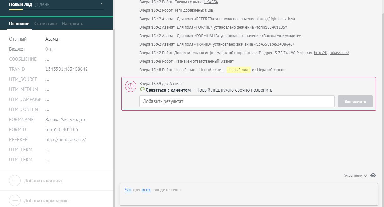Click the TRANID установлено feed entry
Image resolution: width=384 pixels, height=207 pixels.
coord(217,44)
